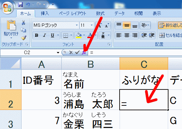Expand the 貼り付け options arrow

(11, 38)
